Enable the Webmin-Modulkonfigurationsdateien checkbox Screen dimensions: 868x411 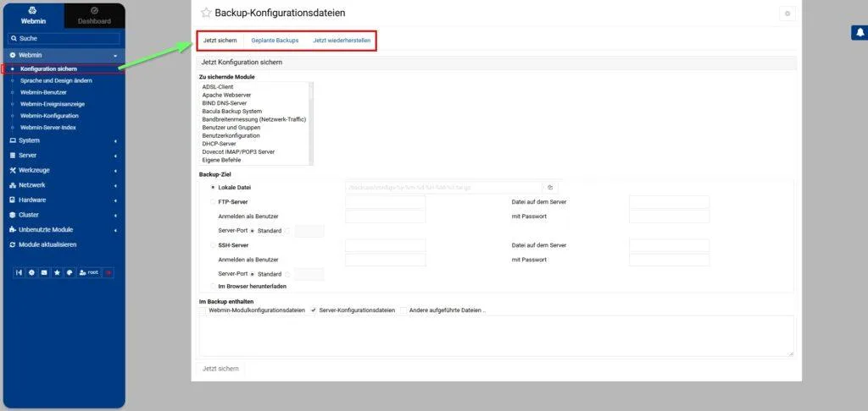click(203, 310)
